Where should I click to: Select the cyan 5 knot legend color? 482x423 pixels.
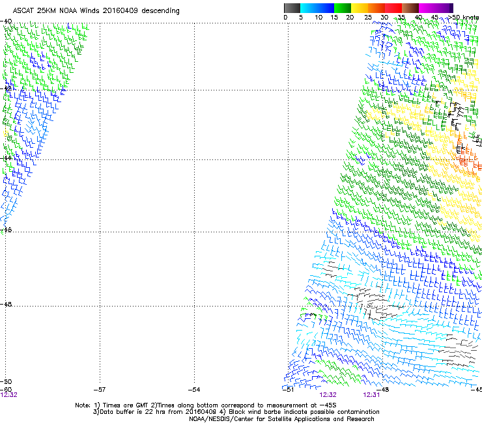pyautogui.click(x=308, y=8)
